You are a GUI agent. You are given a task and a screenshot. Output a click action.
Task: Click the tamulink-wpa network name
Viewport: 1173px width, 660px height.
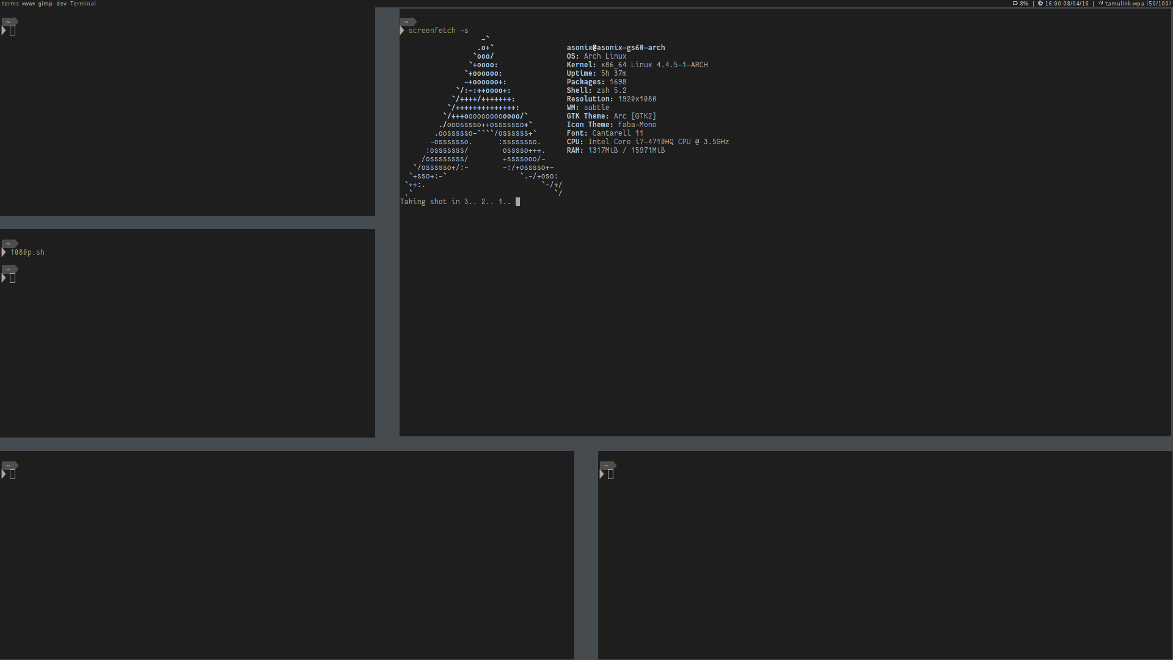(x=1124, y=3)
